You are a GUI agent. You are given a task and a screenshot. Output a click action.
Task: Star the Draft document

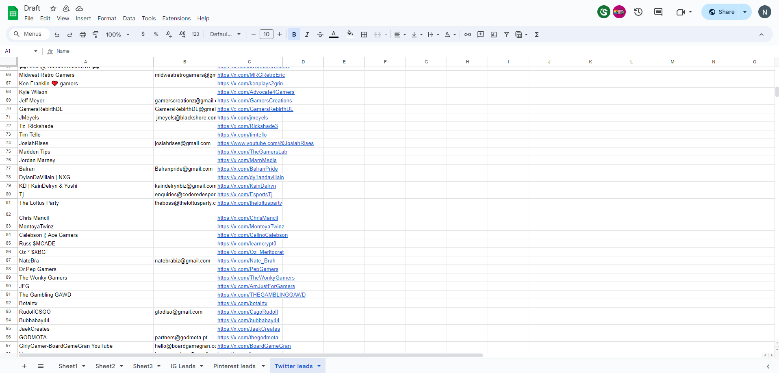coord(53,9)
